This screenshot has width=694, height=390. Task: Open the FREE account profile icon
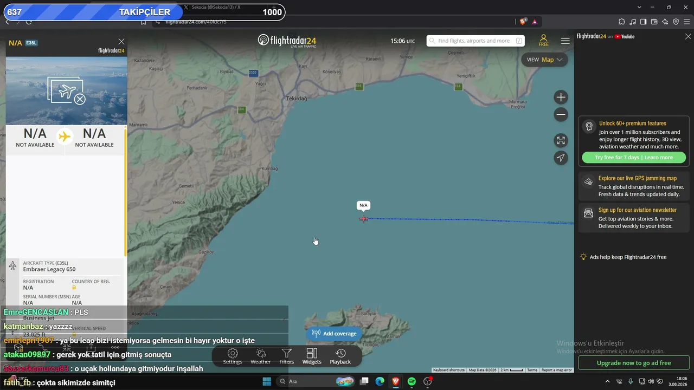pyautogui.click(x=543, y=41)
